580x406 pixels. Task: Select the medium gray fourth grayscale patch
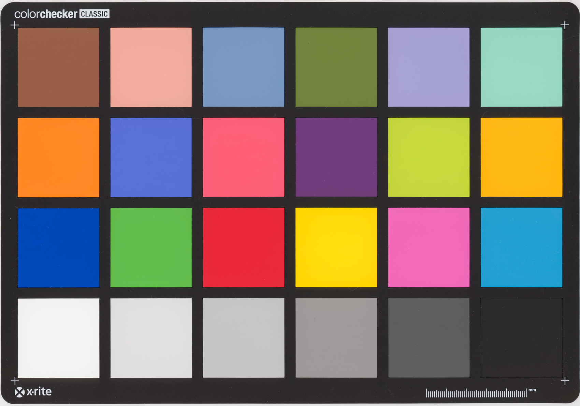[336, 338]
